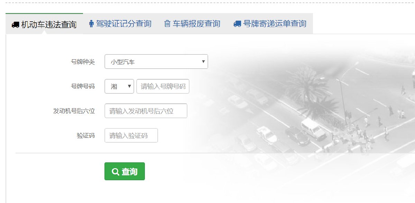Focus the 请输入号牌号码 input field
This screenshot has width=415, height=203.
pyautogui.click(x=163, y=86)
